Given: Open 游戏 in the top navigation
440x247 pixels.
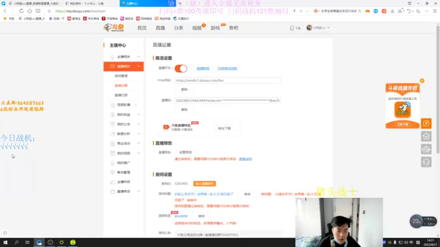Looking at the screenshot, I should (215, 28).
